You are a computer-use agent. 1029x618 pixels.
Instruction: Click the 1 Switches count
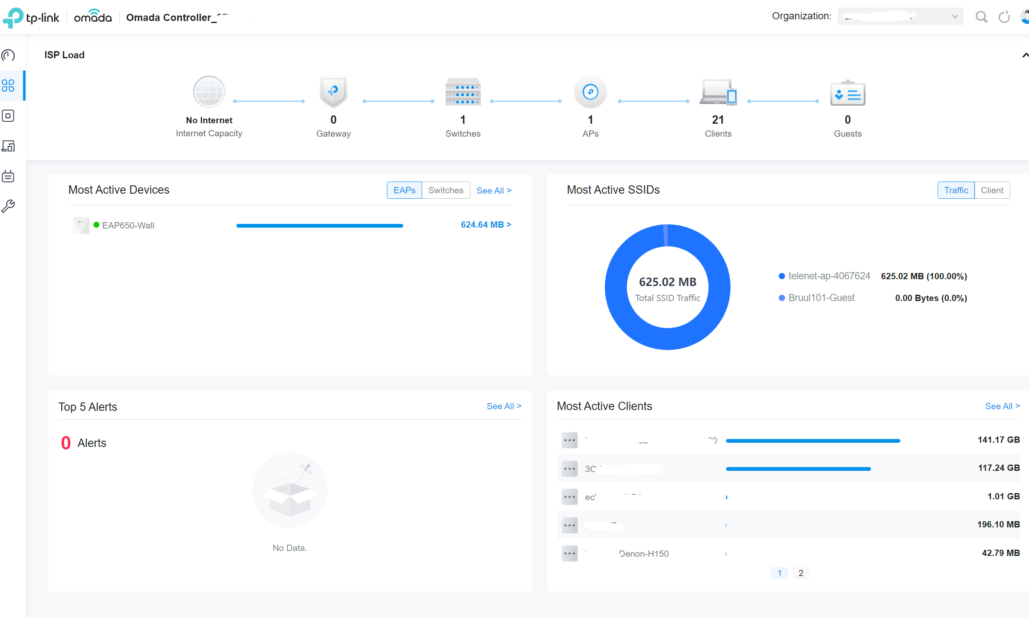[463, 120]
